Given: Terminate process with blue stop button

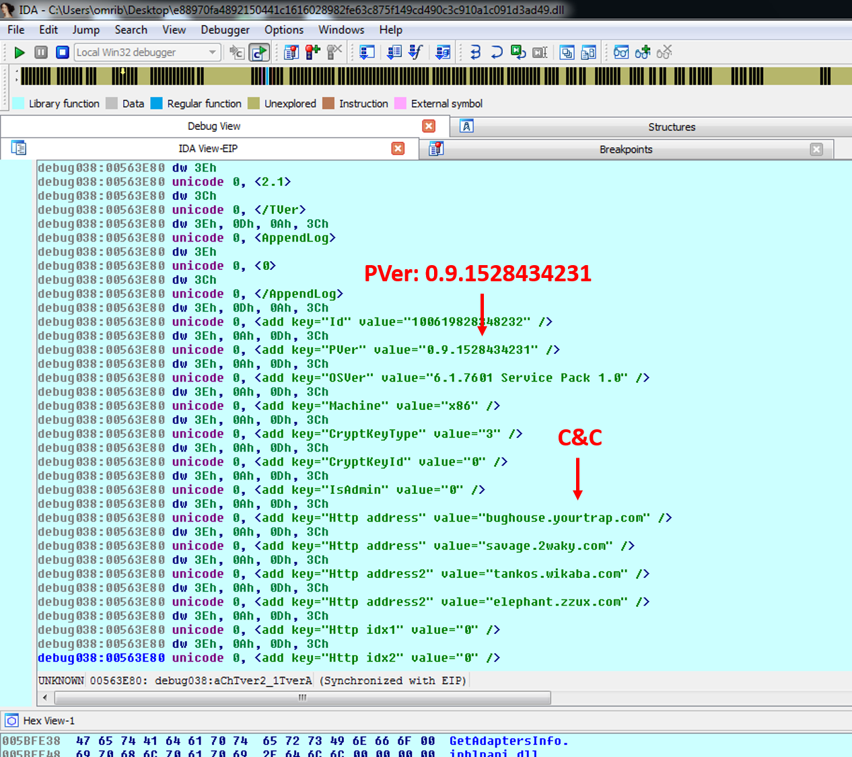Looking at the screenshot, I should click(63, 52).
